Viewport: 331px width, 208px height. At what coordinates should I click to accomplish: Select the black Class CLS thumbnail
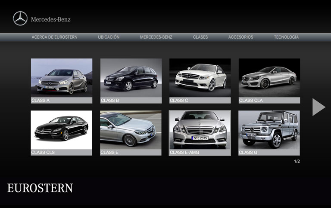point(62,130)
